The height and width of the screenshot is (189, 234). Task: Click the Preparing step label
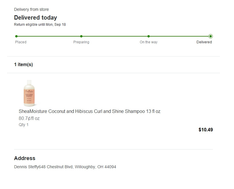click(81, 42)
